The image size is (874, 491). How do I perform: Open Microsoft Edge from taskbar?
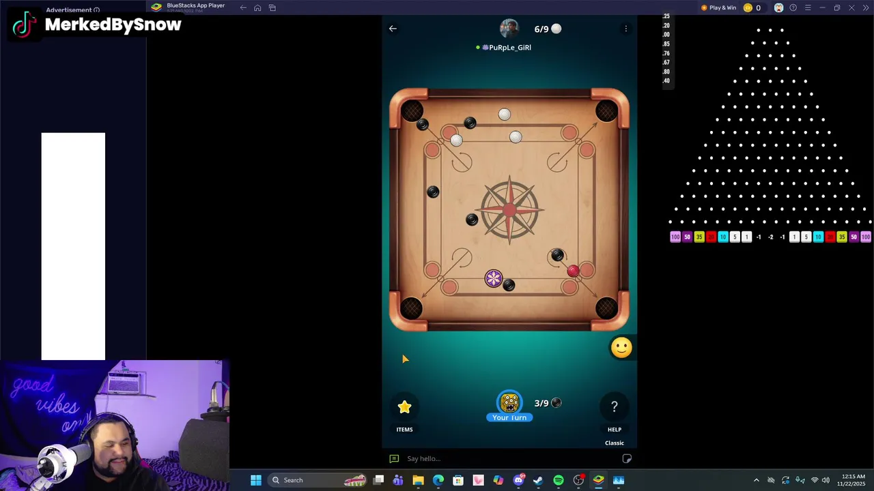438,480
